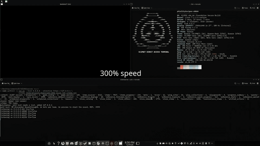
Task: Click the 'schema: 704 types' line
Action: (9, 103)
